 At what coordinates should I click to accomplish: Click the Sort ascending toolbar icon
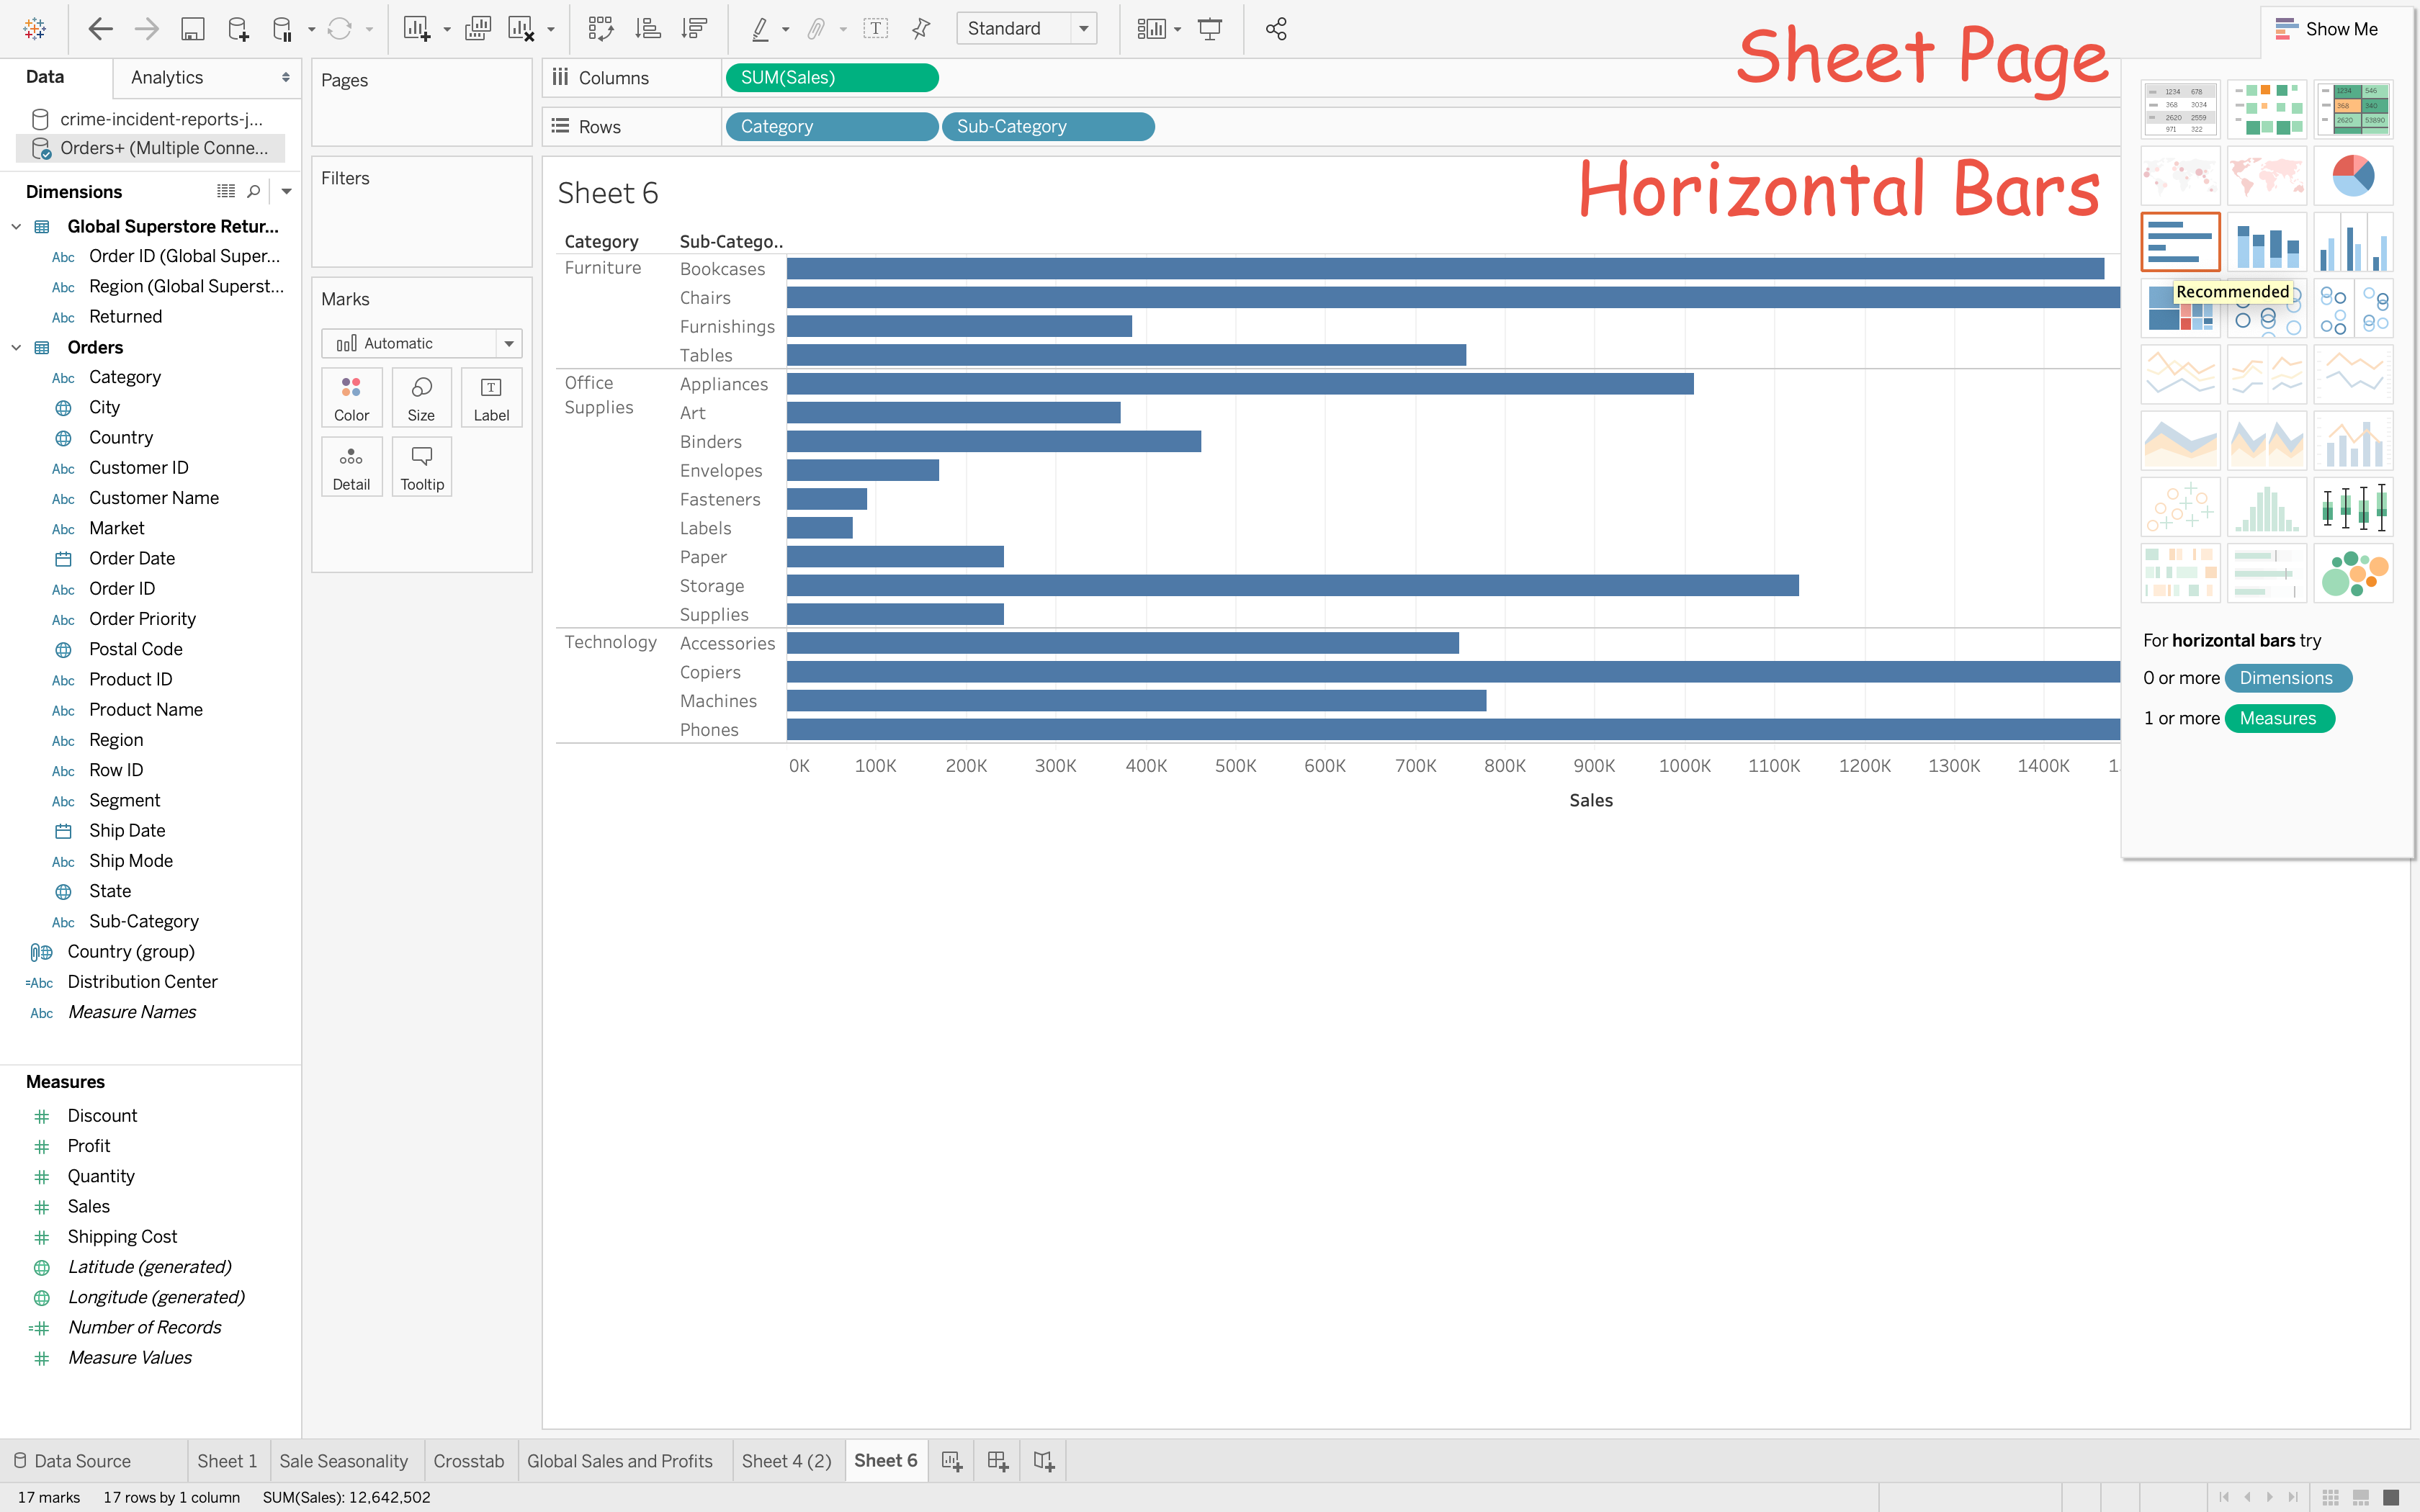pos(648,29)
